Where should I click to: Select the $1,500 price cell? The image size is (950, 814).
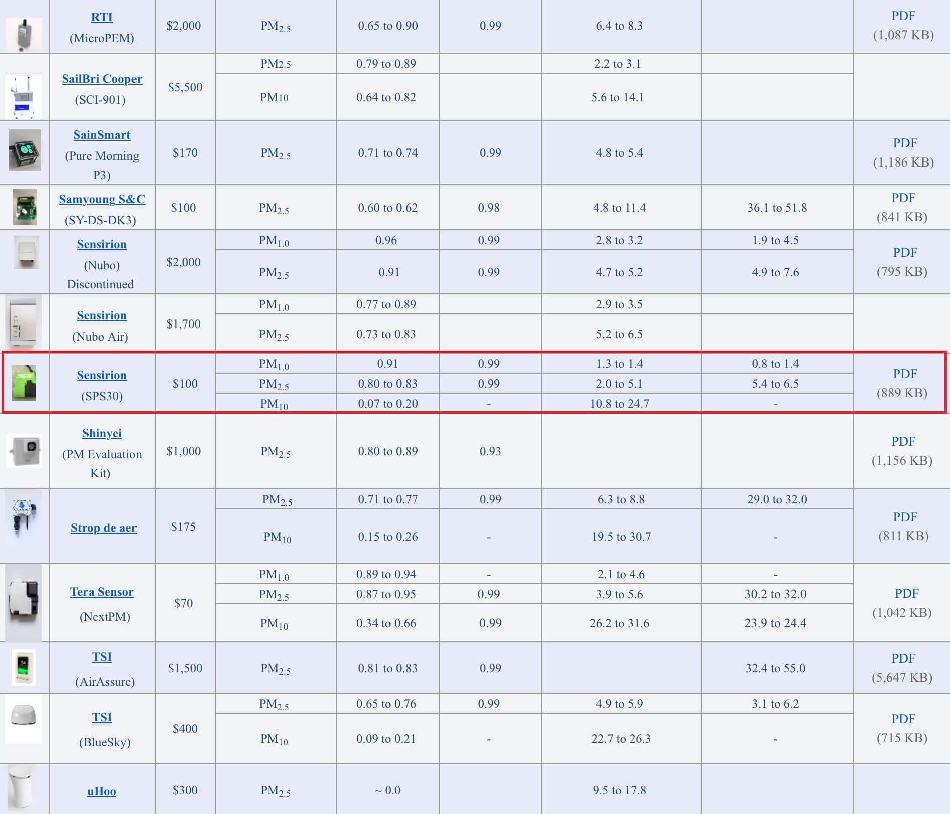pos(185,668)
